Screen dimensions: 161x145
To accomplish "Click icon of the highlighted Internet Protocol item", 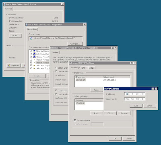I will [x=34, y=63].
